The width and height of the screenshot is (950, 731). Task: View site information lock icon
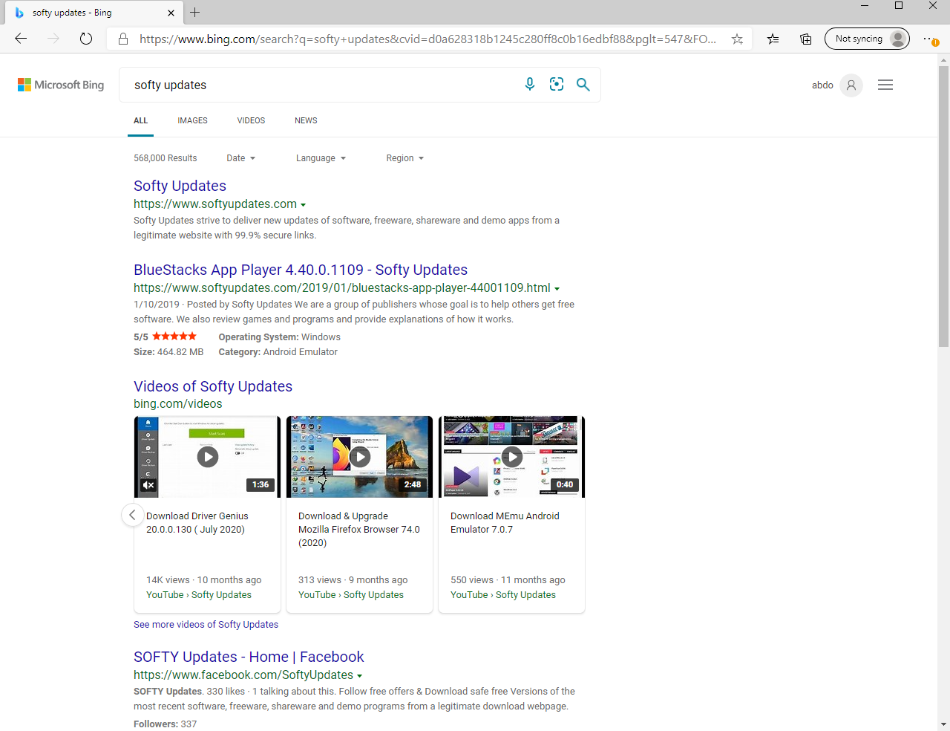click(123, 39)
